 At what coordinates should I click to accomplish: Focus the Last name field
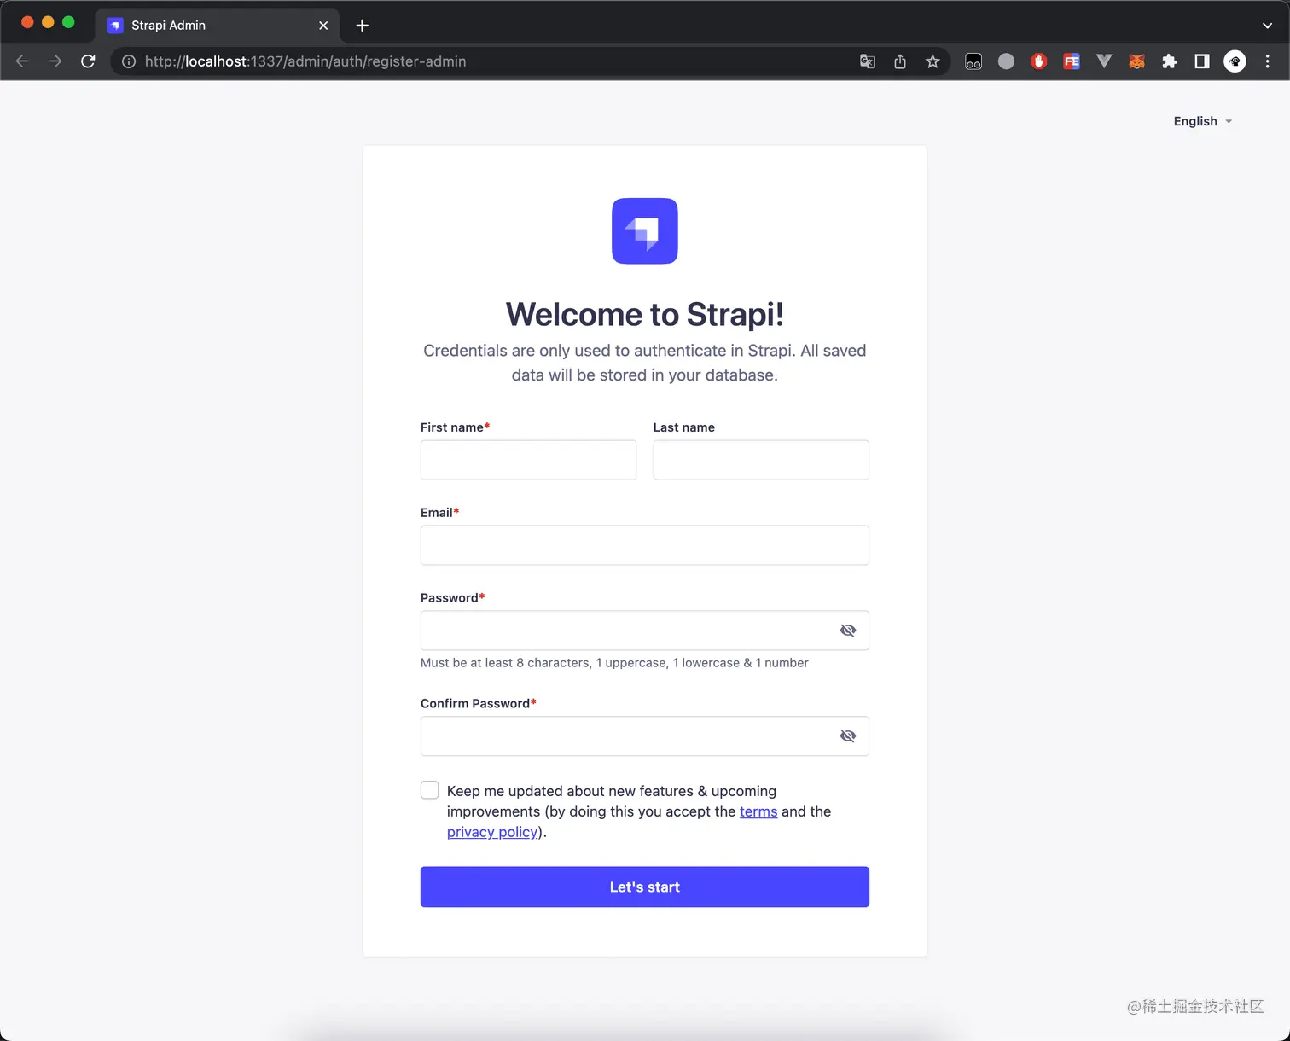pyautogui.click(x=761, y=460)
